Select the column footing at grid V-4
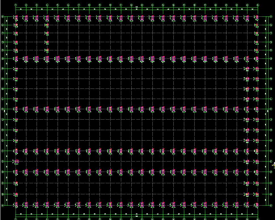This screenshot has height=220, width=275. point(47,18)
